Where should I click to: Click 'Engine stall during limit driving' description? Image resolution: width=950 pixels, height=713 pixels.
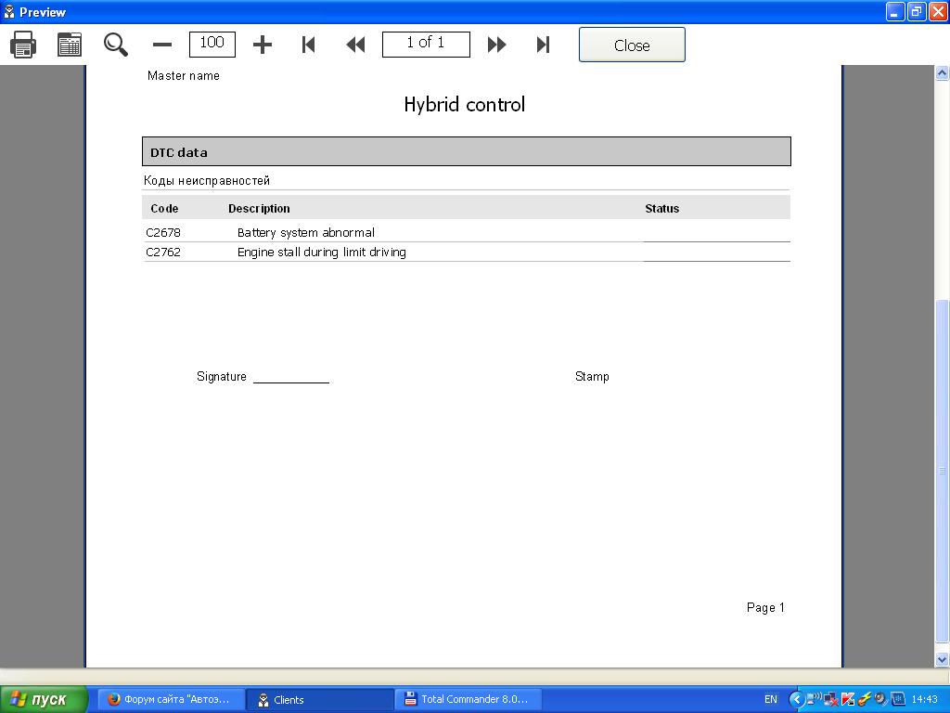[322, 253]
